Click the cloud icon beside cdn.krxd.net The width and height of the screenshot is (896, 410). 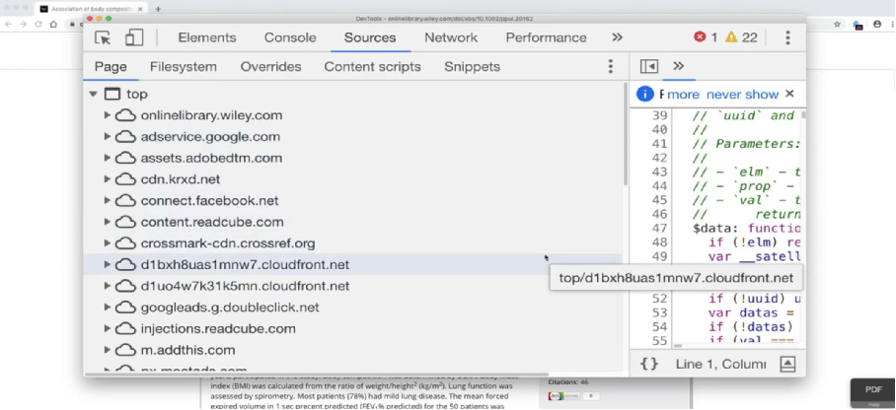(125, 179)
